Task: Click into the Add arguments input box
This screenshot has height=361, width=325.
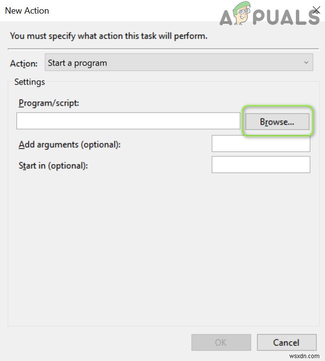Action: (261, 144)
